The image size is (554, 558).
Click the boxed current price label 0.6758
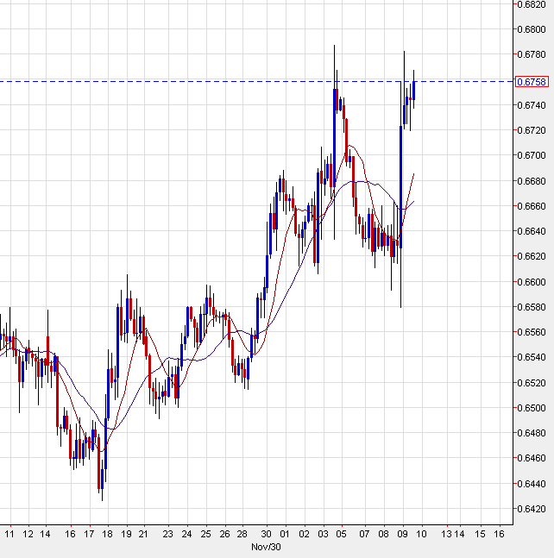tap(532, 82)
